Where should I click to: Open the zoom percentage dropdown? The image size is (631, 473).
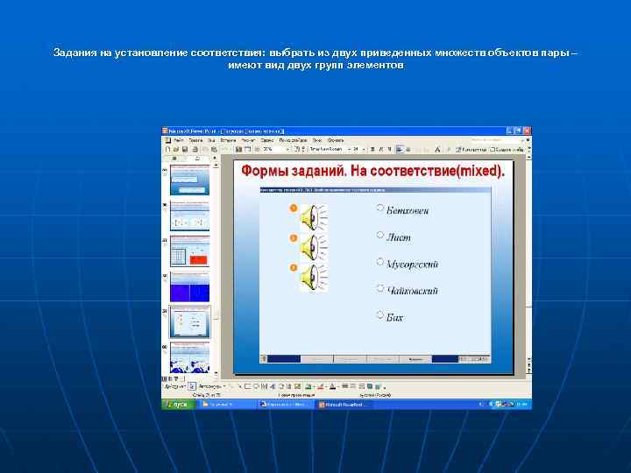coord(287,149)
